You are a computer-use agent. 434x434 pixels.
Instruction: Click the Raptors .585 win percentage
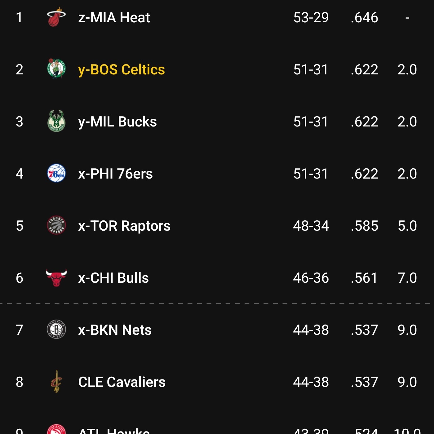[364, 226]
